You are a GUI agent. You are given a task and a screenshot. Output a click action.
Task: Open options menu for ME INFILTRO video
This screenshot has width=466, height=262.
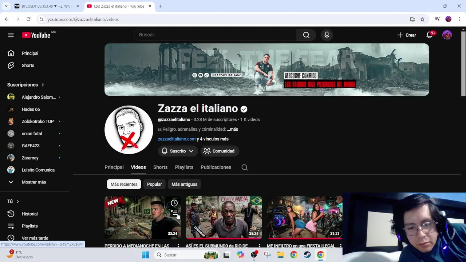341,246
